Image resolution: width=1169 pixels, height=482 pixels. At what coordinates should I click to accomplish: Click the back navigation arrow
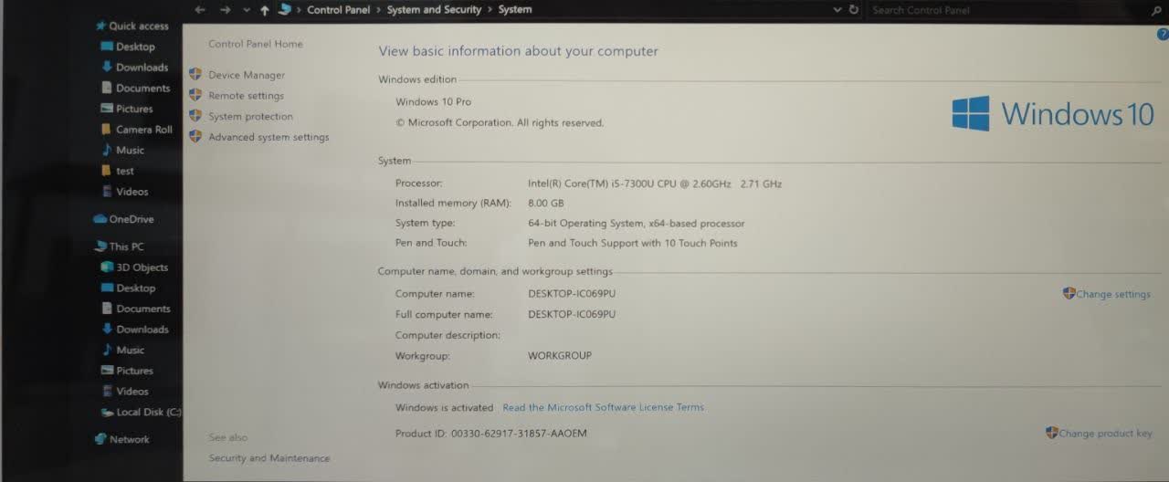(200, 10)
